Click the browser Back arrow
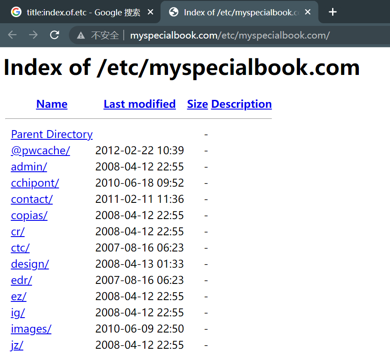390x354 pixels. [12, 35]
